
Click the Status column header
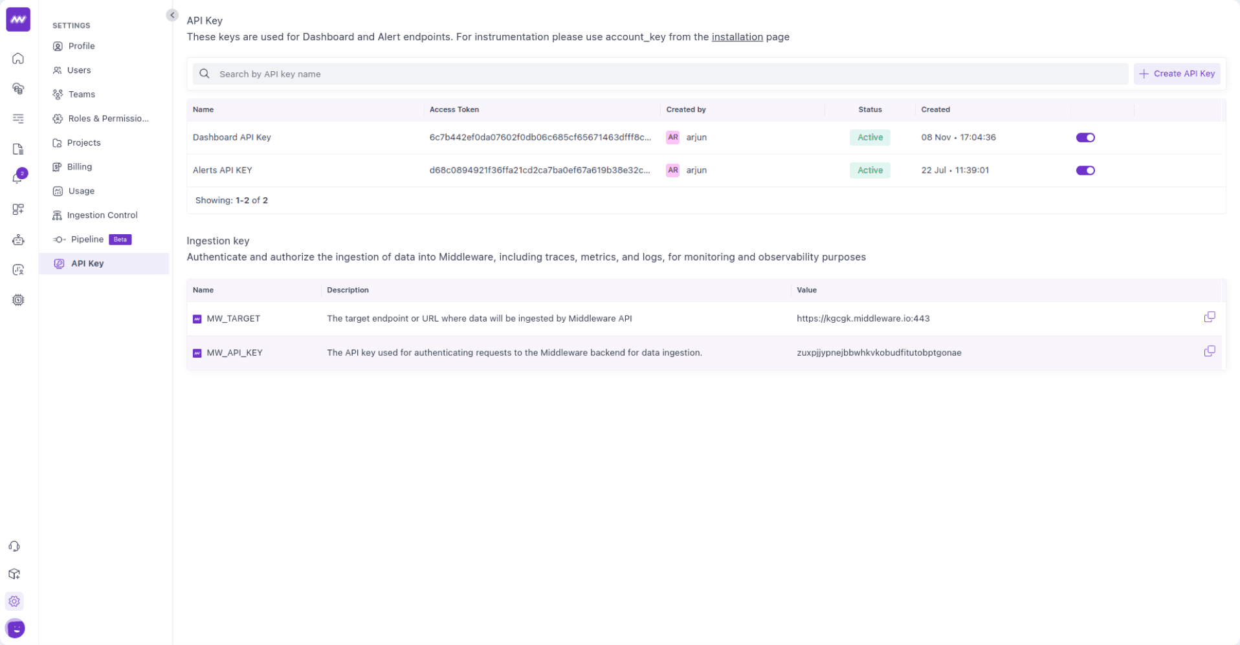click(x=870, y=109)
